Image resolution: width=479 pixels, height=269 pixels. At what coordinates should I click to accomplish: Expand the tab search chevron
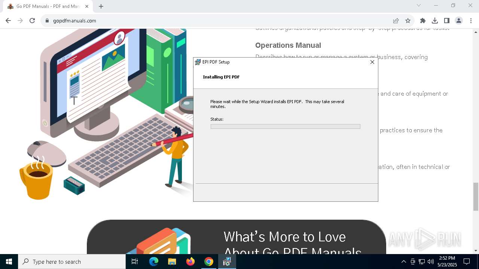point(419,5)
